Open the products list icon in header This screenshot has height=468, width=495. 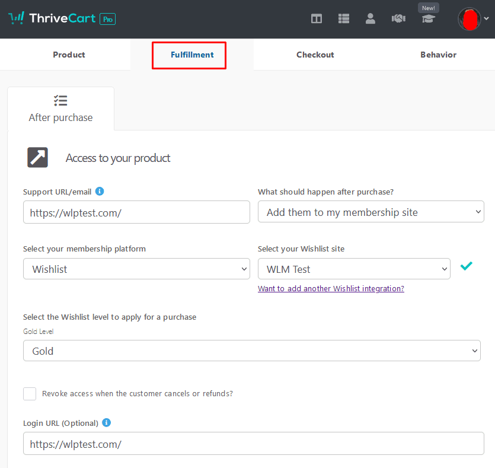[343, 18]
